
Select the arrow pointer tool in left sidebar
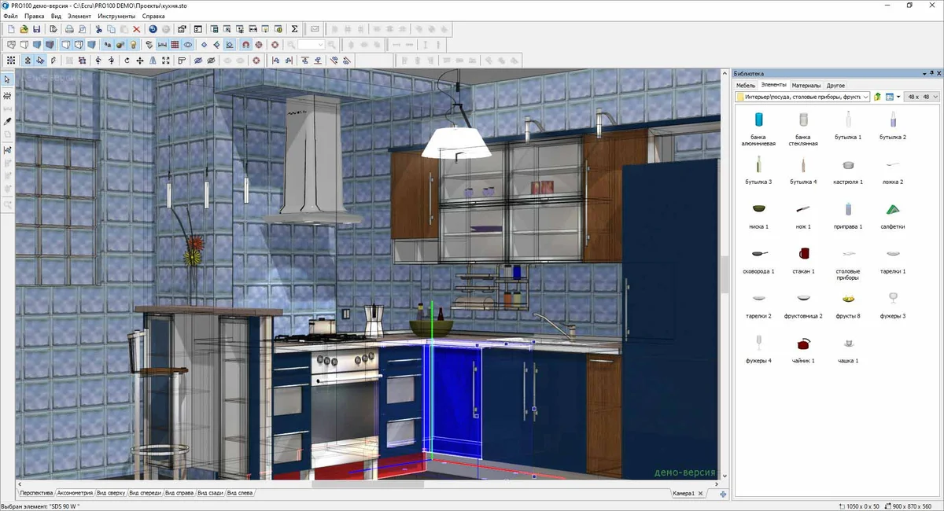7,79
